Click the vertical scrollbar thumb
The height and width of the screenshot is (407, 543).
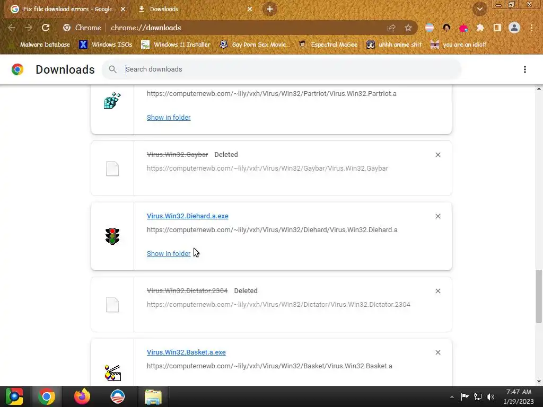[x=539, y=296]
